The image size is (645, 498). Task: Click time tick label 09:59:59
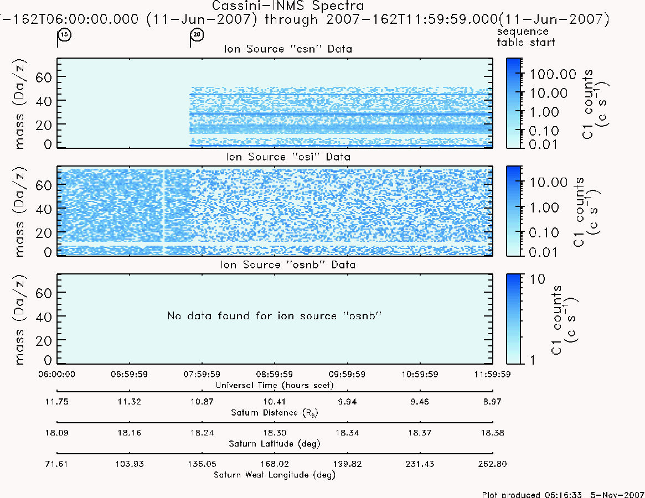[x=347, y=374]
